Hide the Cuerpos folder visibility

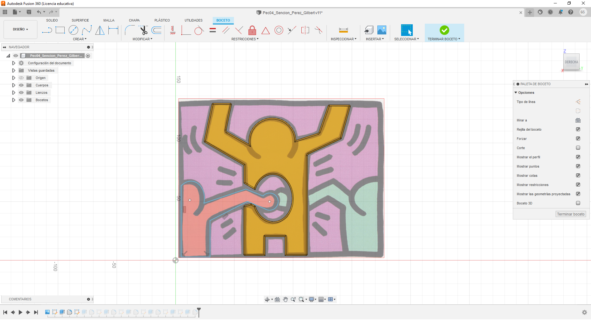[x=21, y=85]
